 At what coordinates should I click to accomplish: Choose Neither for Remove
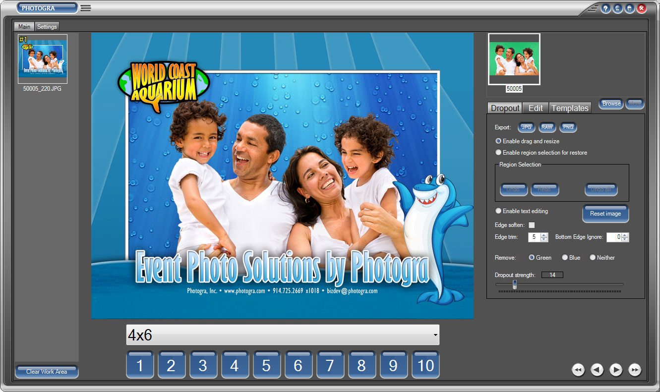tap(602, 258)
